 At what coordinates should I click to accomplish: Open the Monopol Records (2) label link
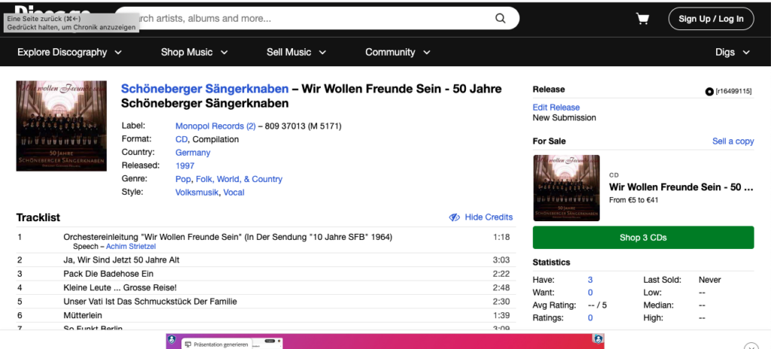215,126
